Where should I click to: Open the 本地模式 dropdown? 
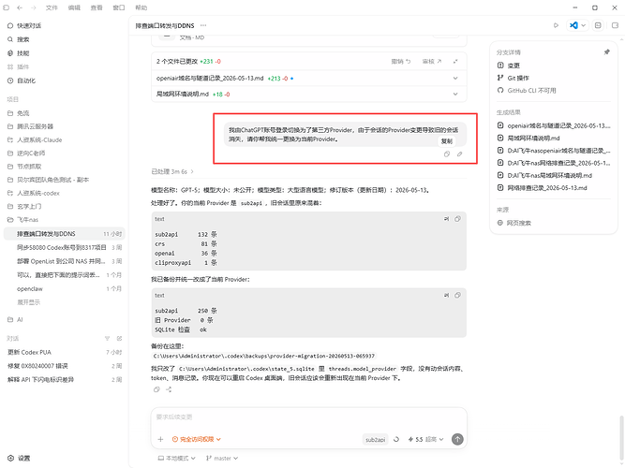point(176,459)
